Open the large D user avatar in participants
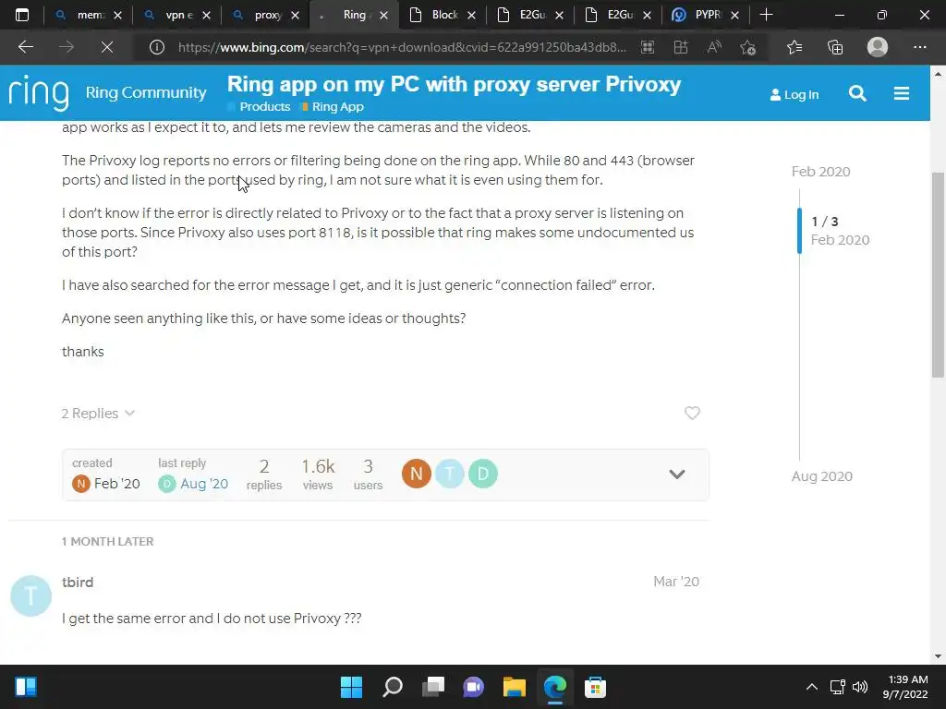 [x=482, y=474]
